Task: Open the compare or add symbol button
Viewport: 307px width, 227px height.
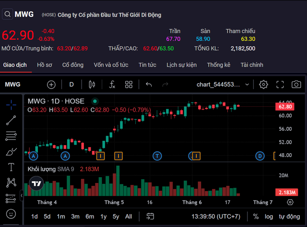Action: [51, 85]
